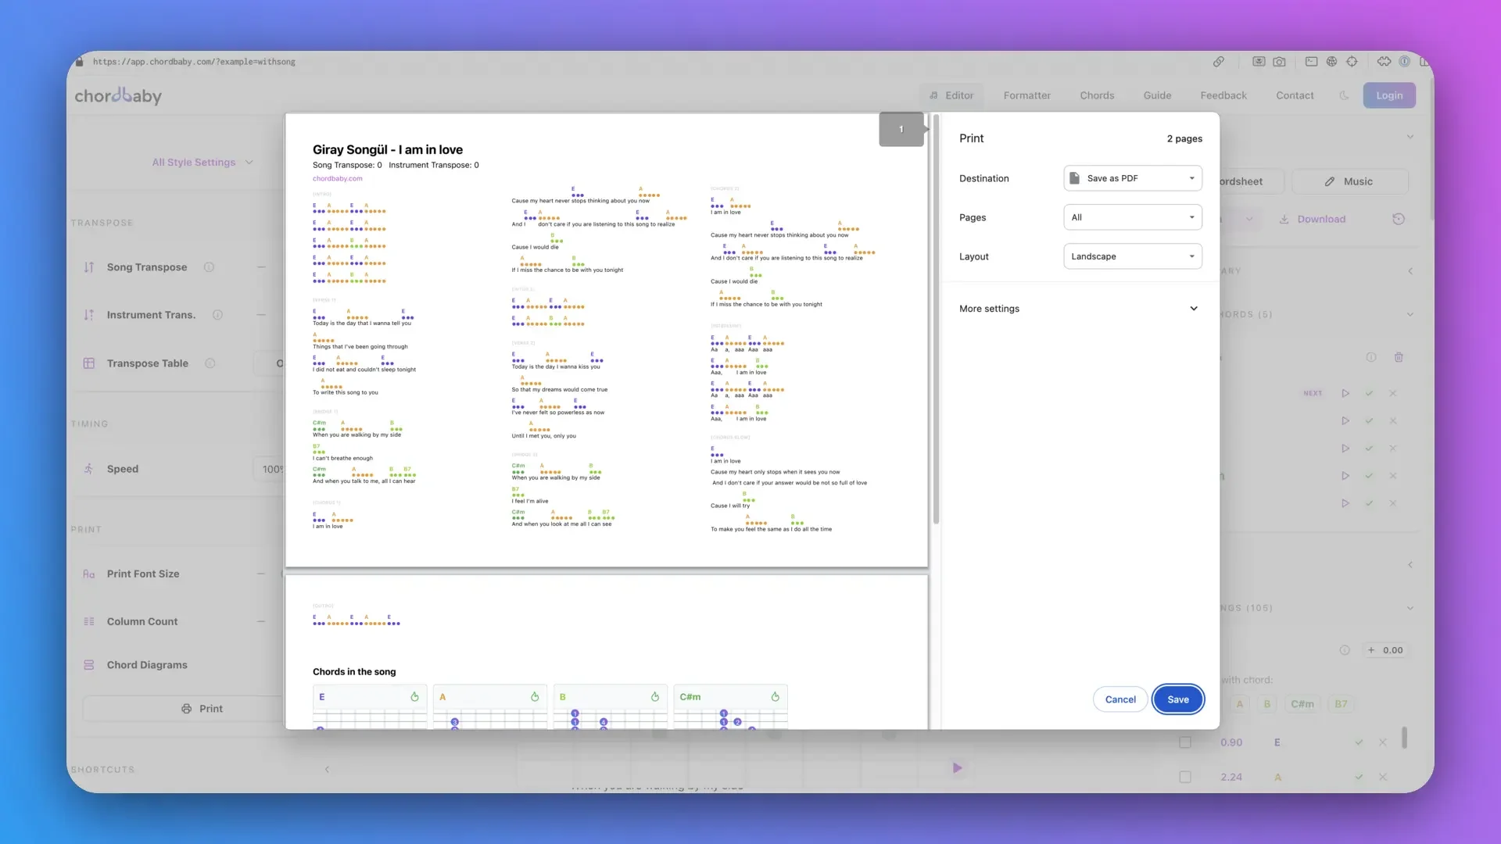Click the trash delete icon in chords panel
This screenshot has height=844, width=1501.
1399,357
